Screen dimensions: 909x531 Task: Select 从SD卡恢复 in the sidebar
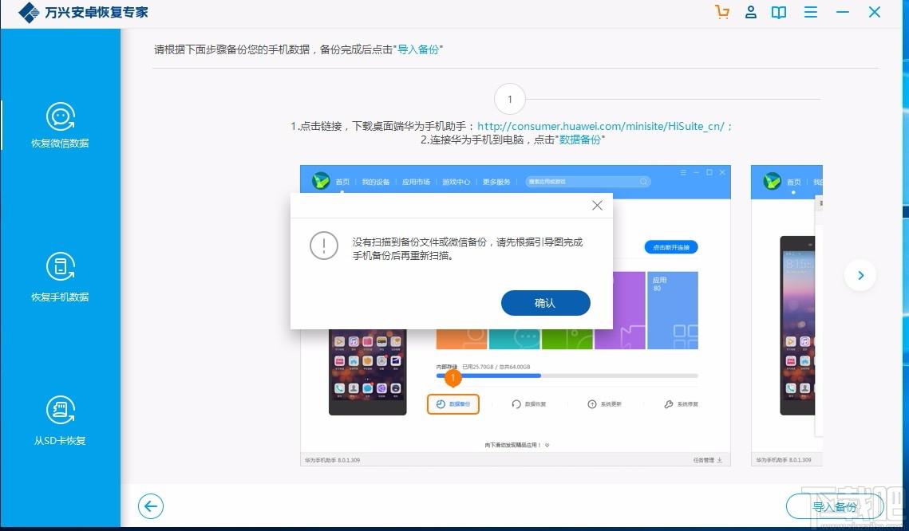(61, 420)
